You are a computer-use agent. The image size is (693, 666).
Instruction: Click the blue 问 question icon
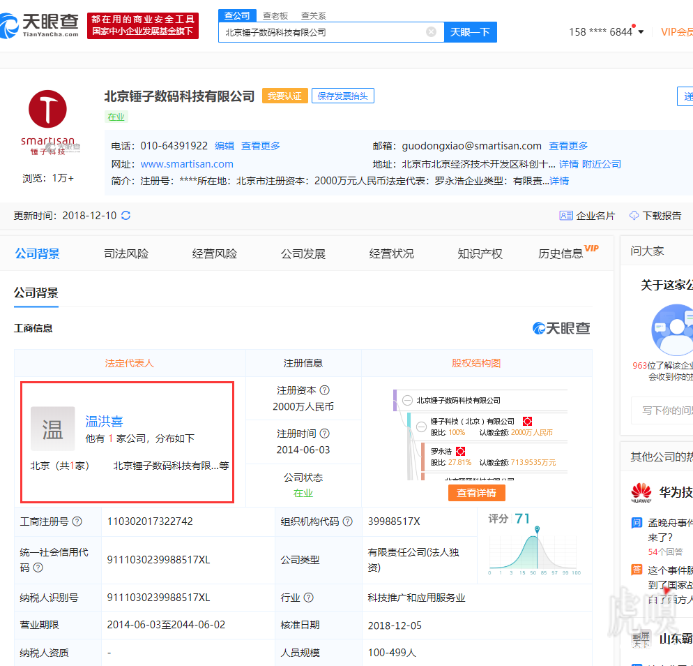pos(637,523)
